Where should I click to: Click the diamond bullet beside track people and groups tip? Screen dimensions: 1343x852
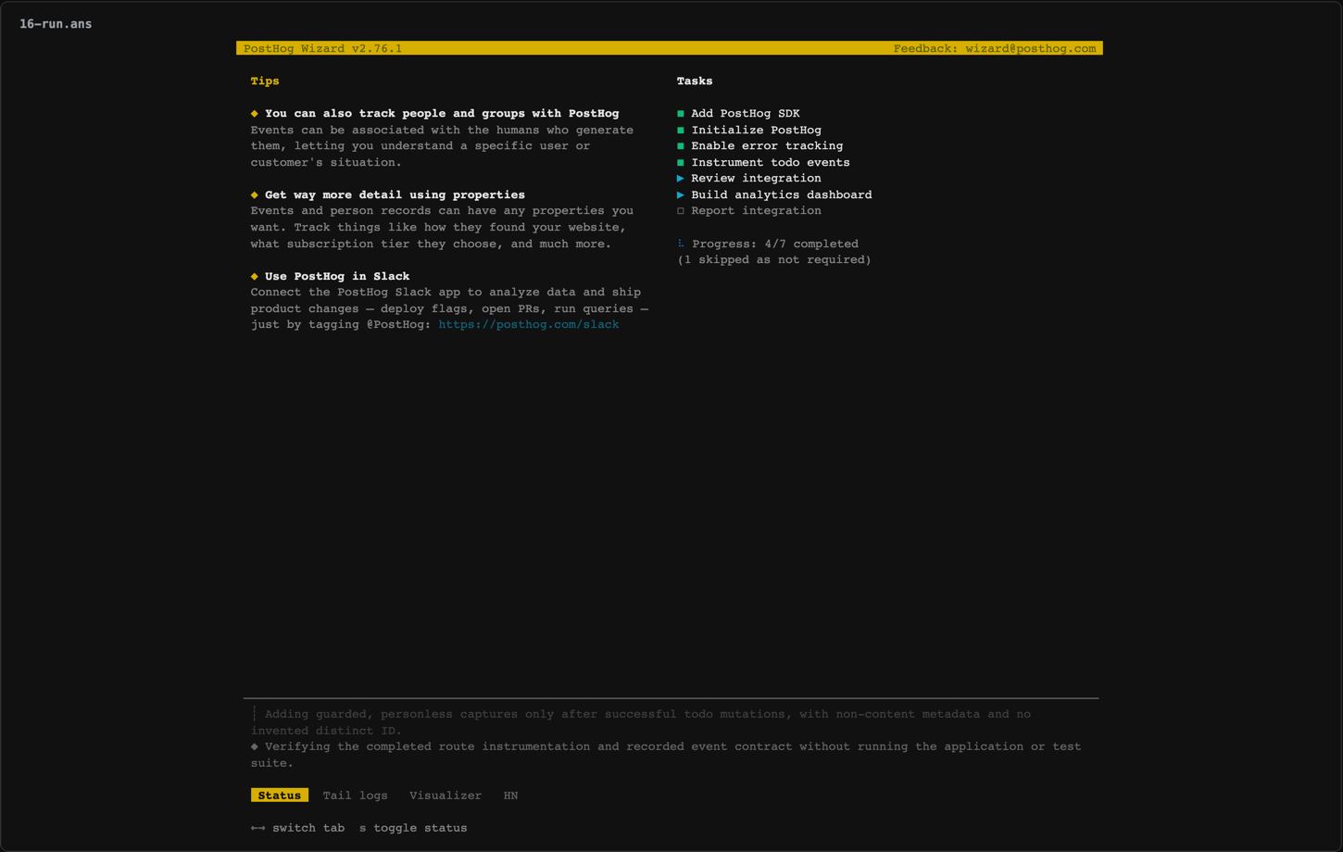[255, 114]
